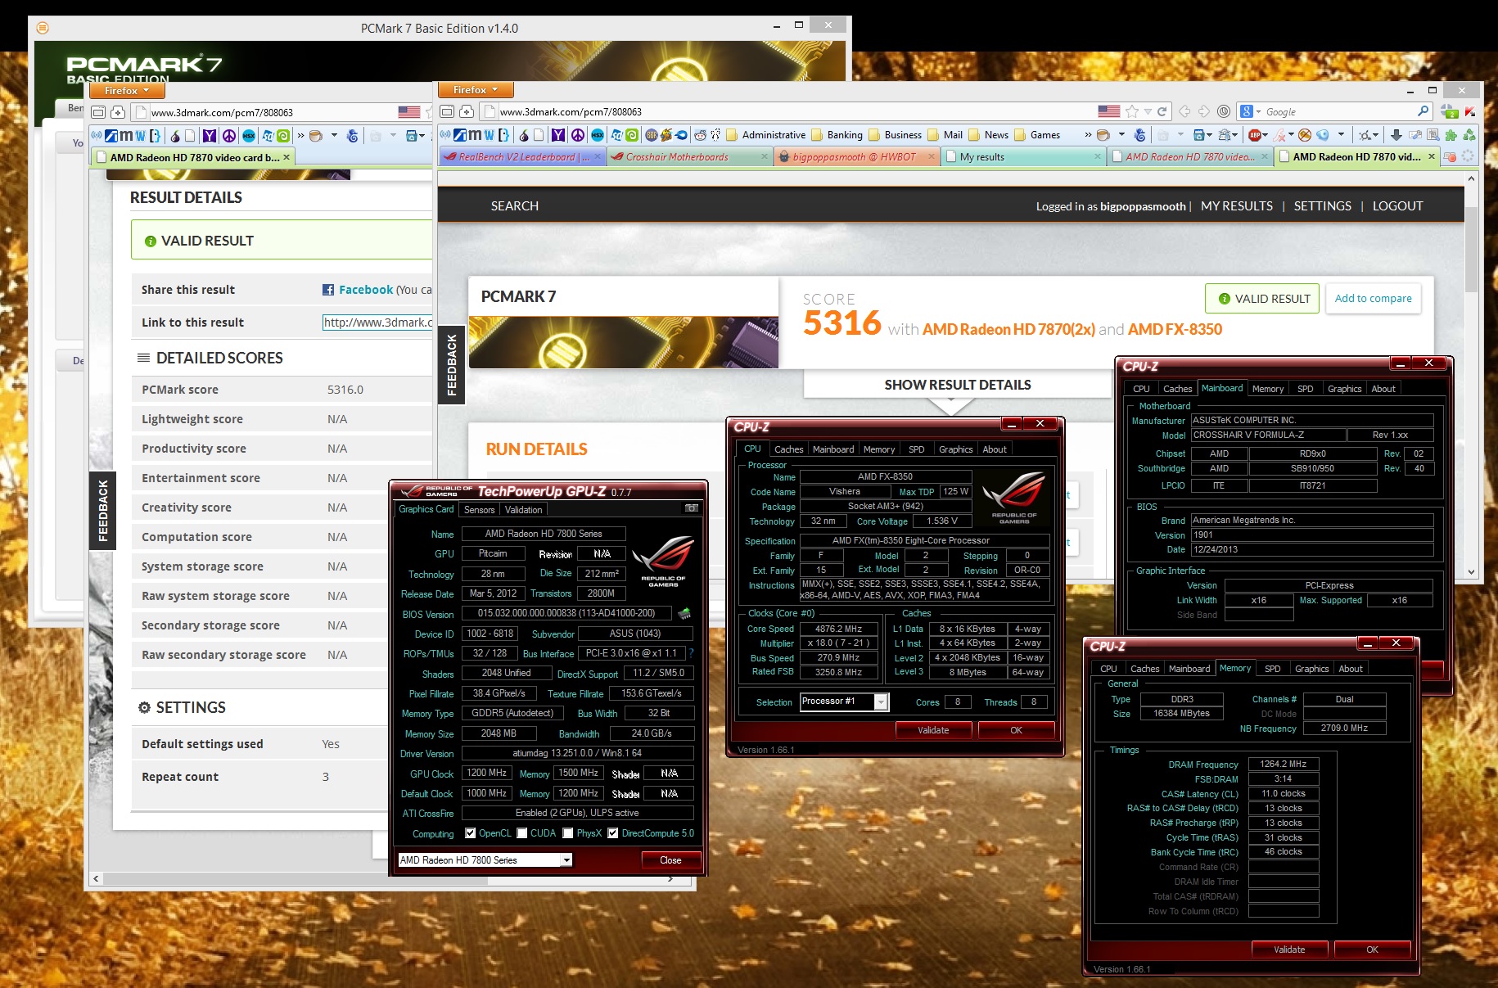Open the Games bookmarks folder
This screenshot has height=988, width=1498.
pos(1037,135)
